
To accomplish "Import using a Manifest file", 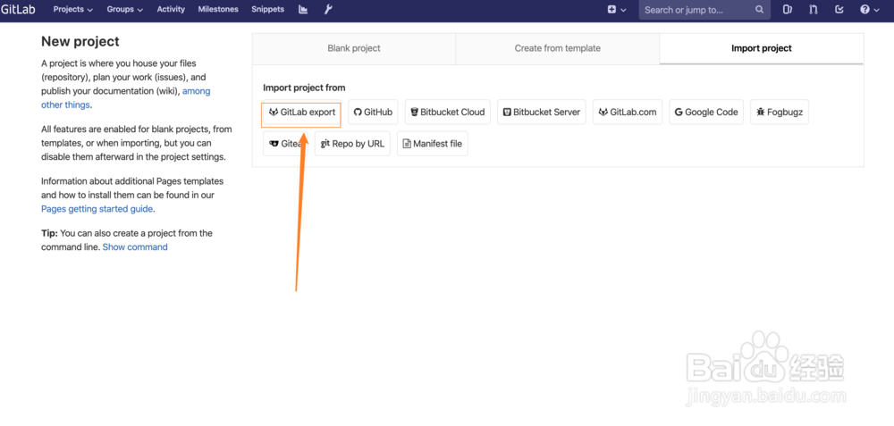I will click(432, 144).
